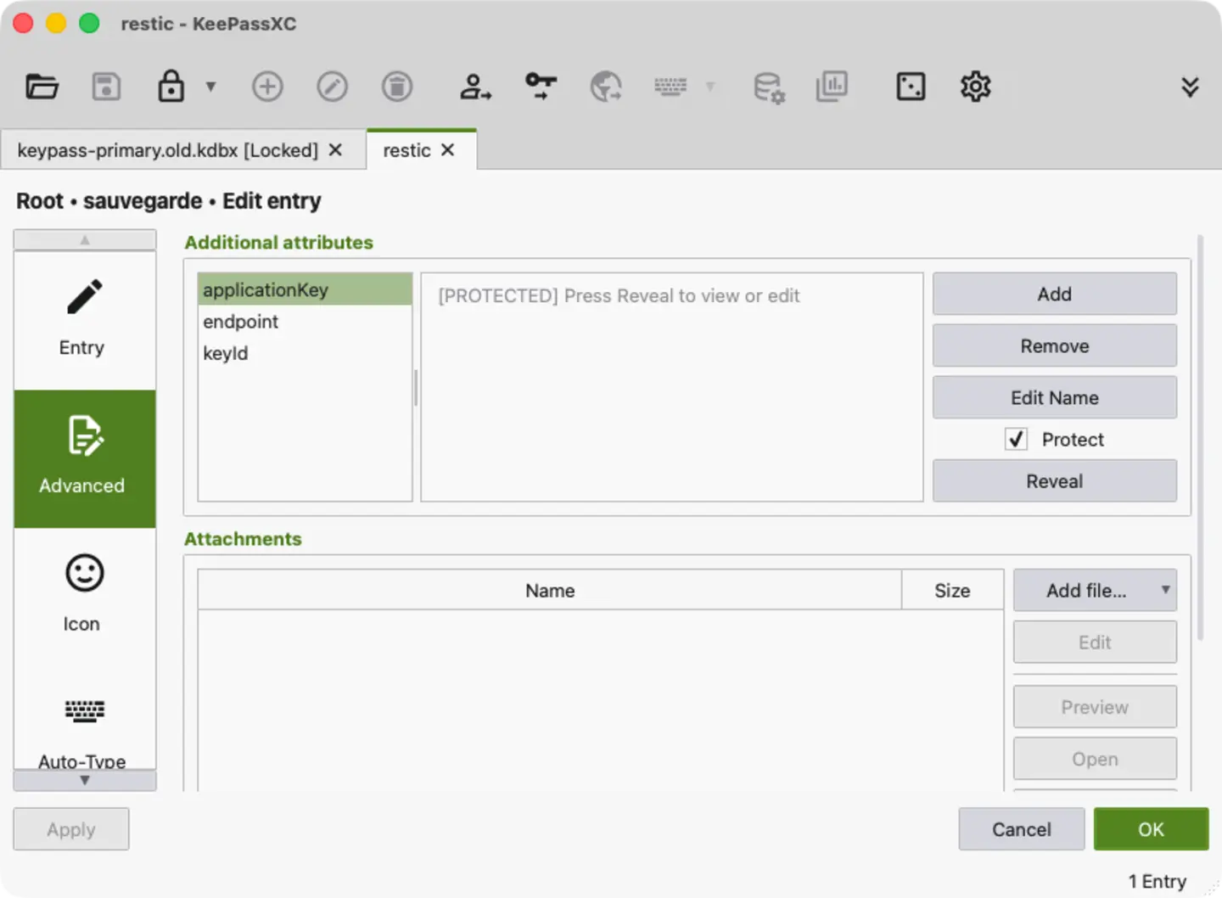Close the keypass-primary.old.kdbx tab
Image resolution: width=1222 pixels, height=898 pixels.
click(x=335, y=150)
